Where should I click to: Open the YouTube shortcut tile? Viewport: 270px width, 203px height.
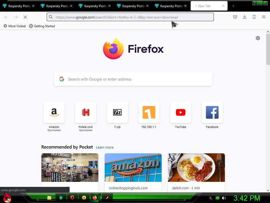pos(180,113)
